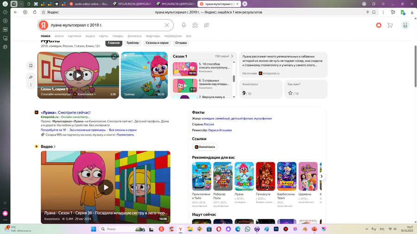The width and height of the screenshot is (417, 234).
Task: Share the Luana card with arrow icon
Action: click(x=31, y=77)
